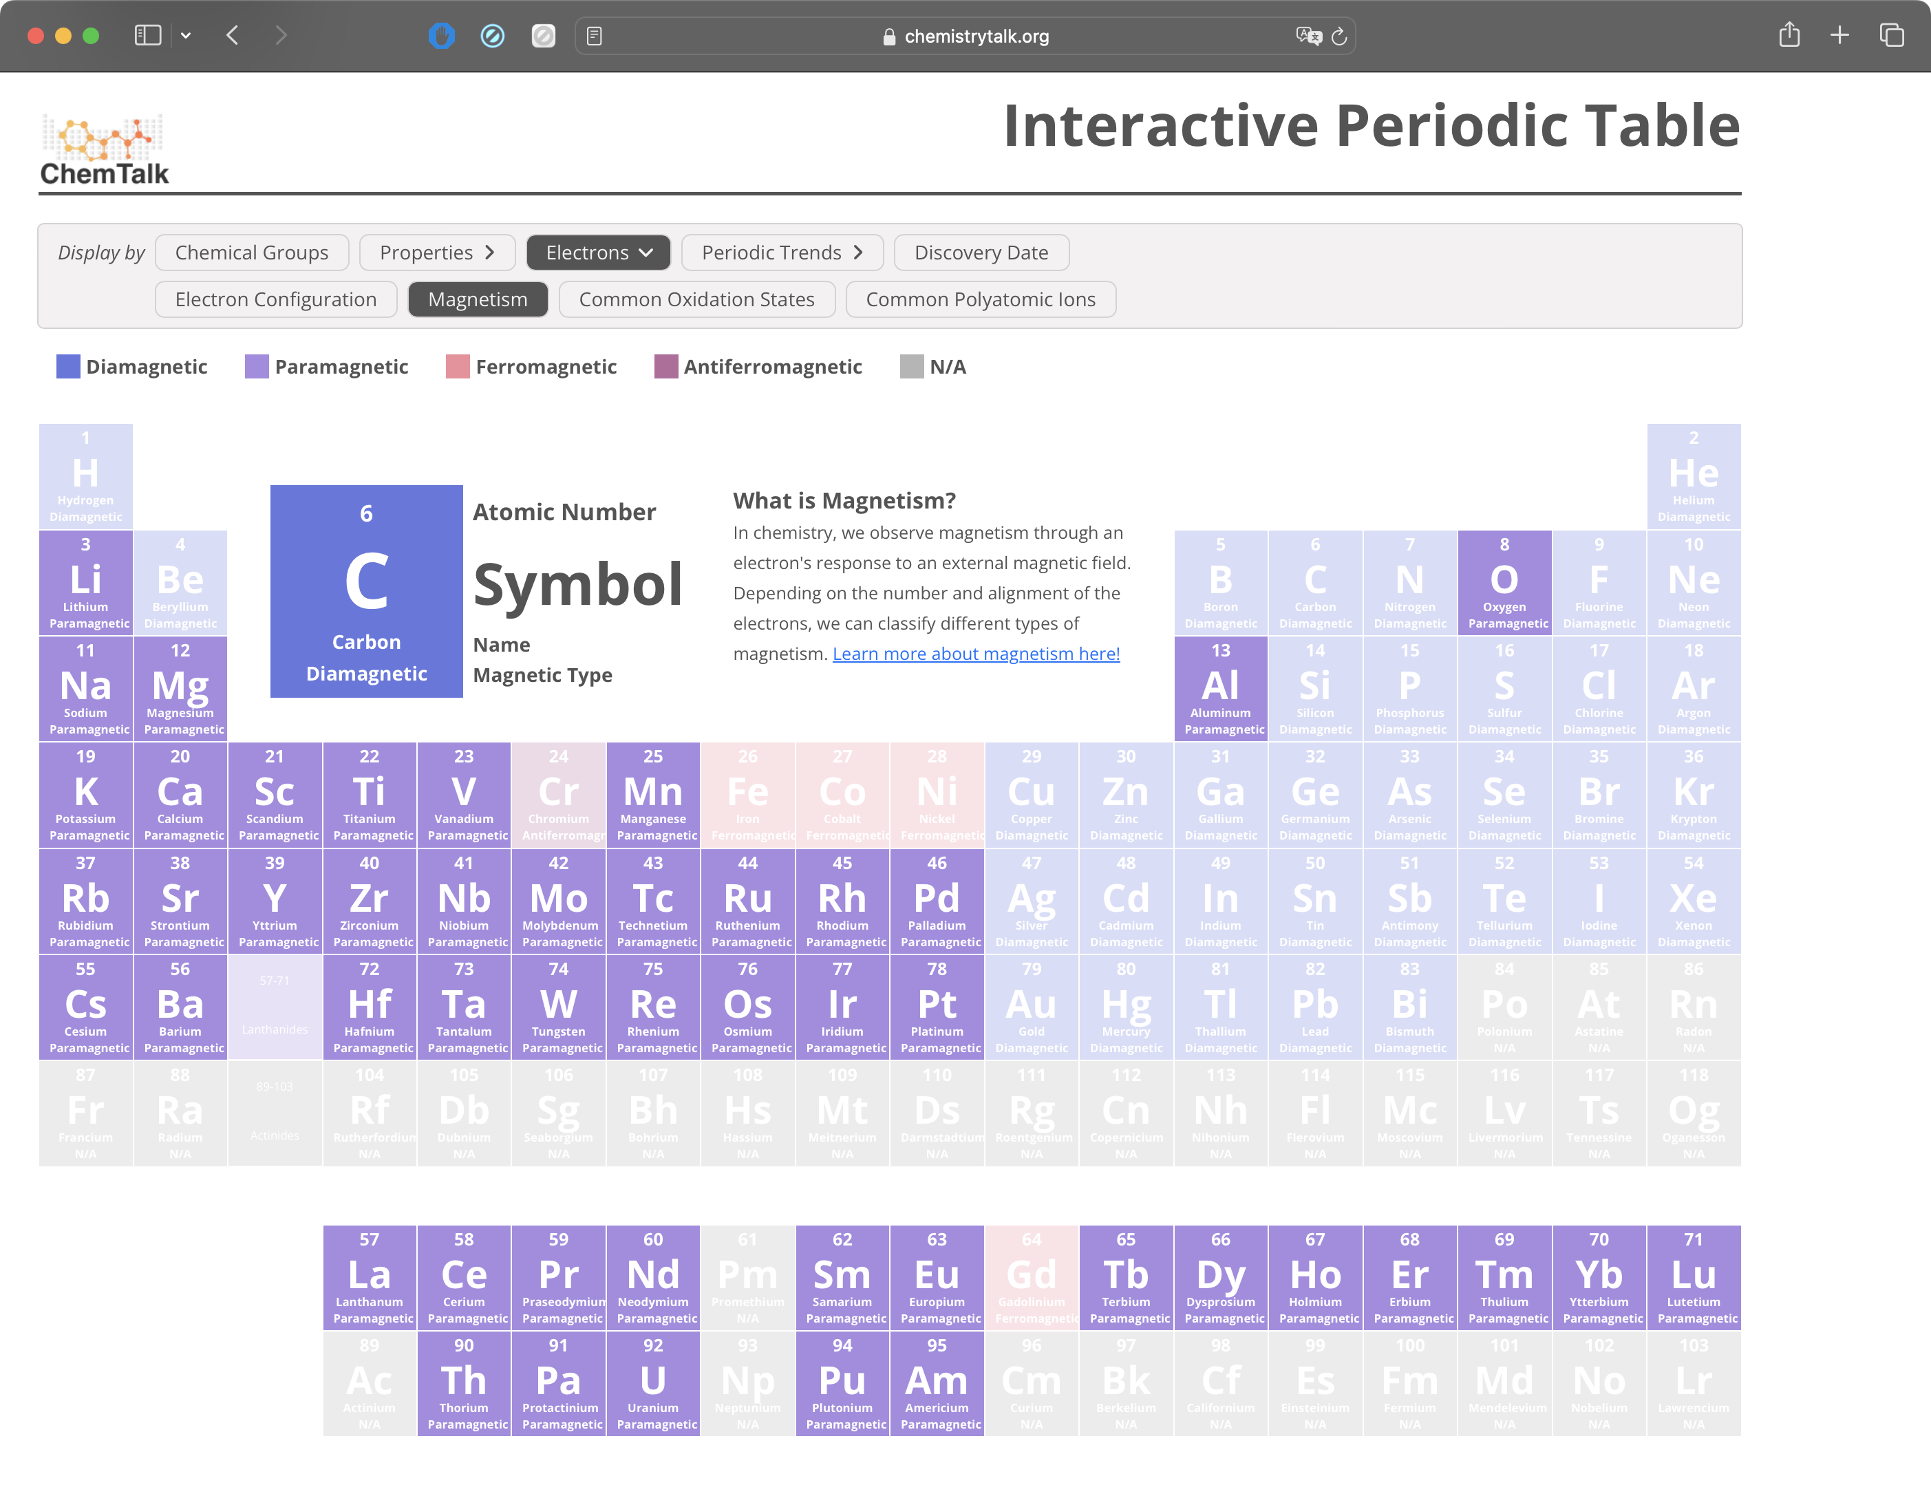1931x1507 pixels.
Task: Select the Lawrencium element tile
Action: (1693, 1383)
